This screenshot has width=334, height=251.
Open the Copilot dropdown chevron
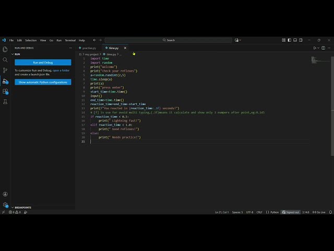[x=240, y=40]
